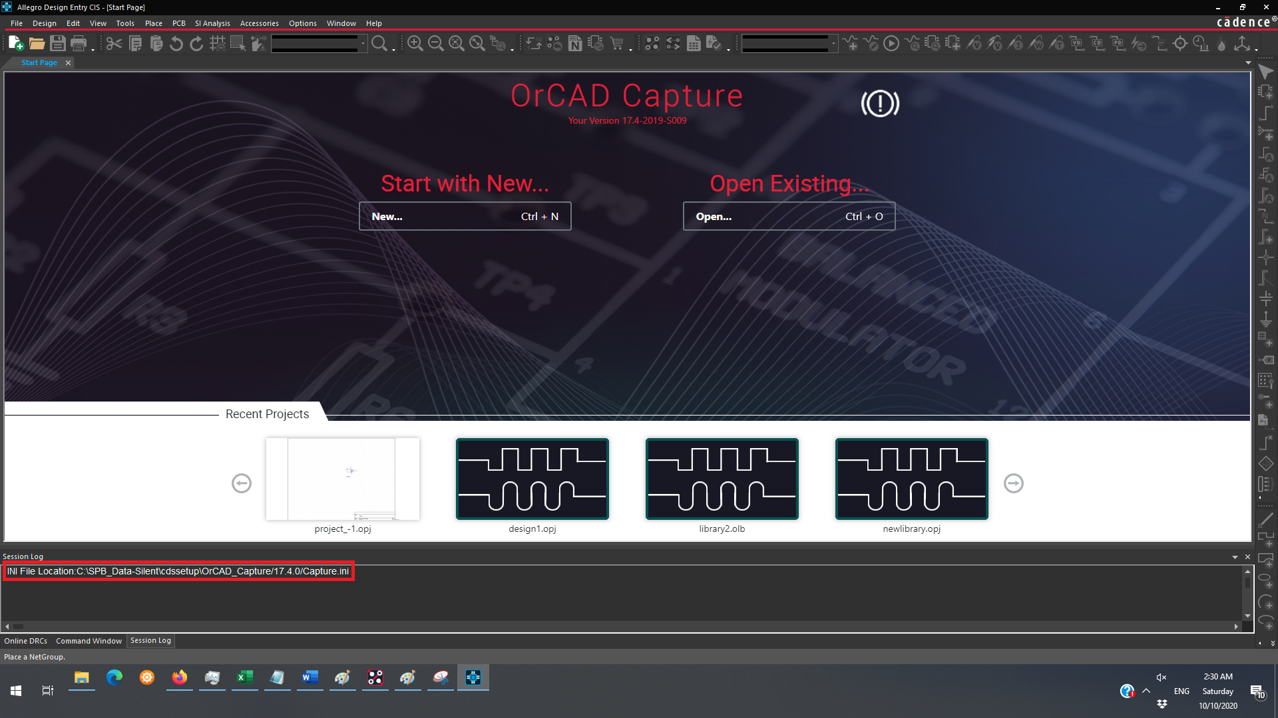
Task: Click the Zoom In magnifier icon
Action: tap(415, 44)
